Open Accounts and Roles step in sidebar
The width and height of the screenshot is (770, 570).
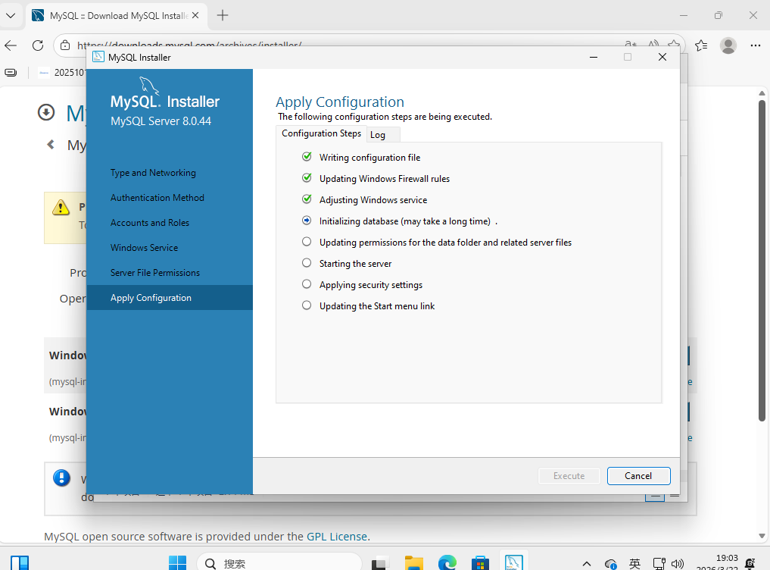pos(150,223)
